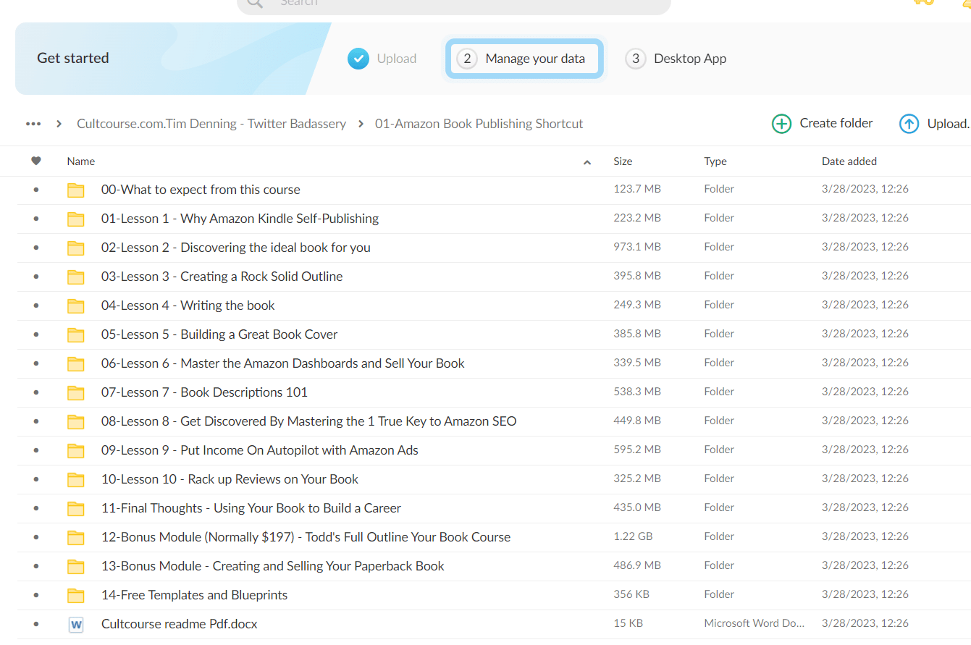Toggle favorite dot for 01-Lesson 1 folder
This screenshot has width=971, height=645.
pos(36,219)
